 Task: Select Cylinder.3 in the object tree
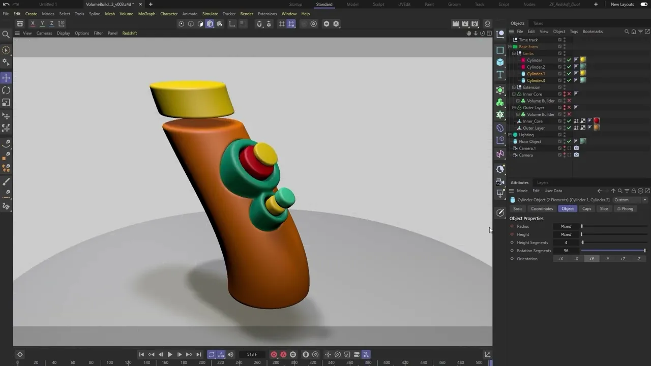click(x=536, y=80)
